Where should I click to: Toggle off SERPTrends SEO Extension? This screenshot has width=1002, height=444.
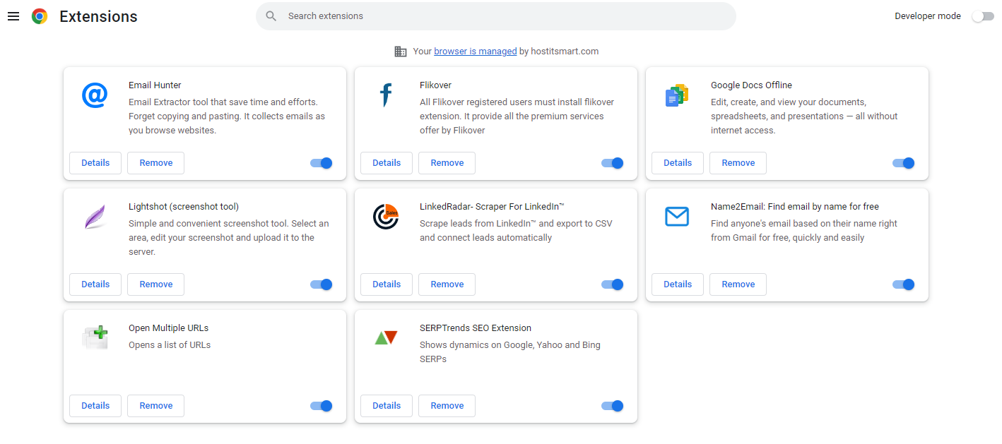pyautogui.click(x=613, y=406)
